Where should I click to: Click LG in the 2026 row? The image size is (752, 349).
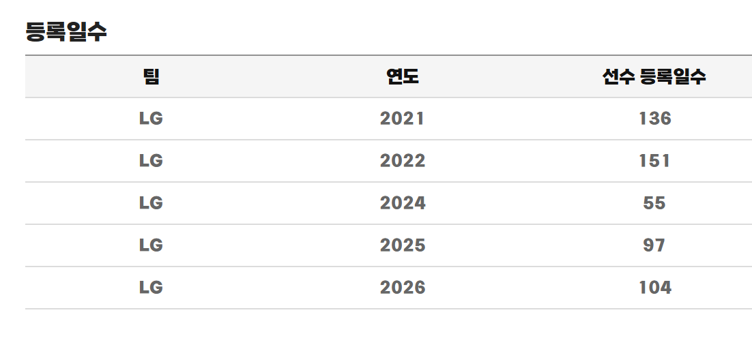(x=151, y=287)
